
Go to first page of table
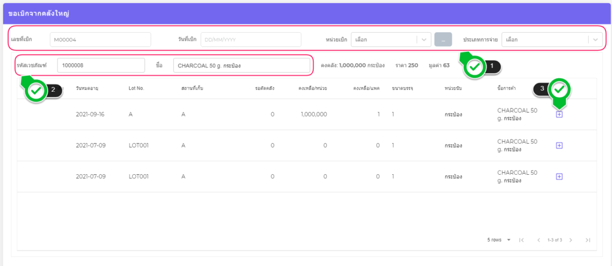(522, 240)
